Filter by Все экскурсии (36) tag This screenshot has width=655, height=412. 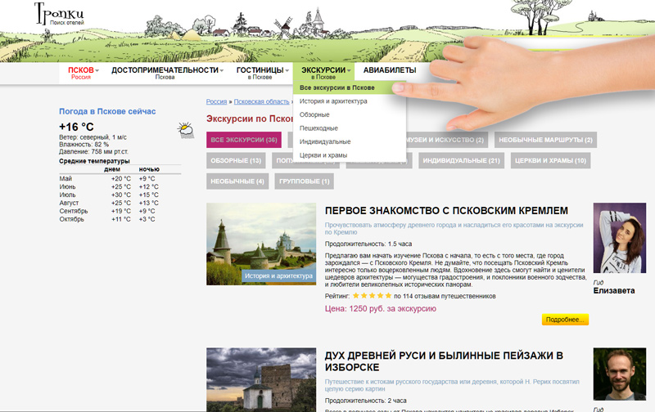tap(243, 140)
